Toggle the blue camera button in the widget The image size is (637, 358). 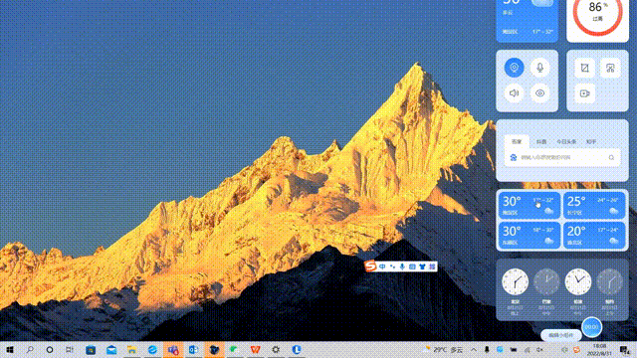(514, 68)
